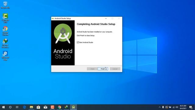Image resolution: width=195 pixels, height=110 pixels.
Task: Uncheck the Start Android Studio checkbox
Action: (x=78, y=42)
